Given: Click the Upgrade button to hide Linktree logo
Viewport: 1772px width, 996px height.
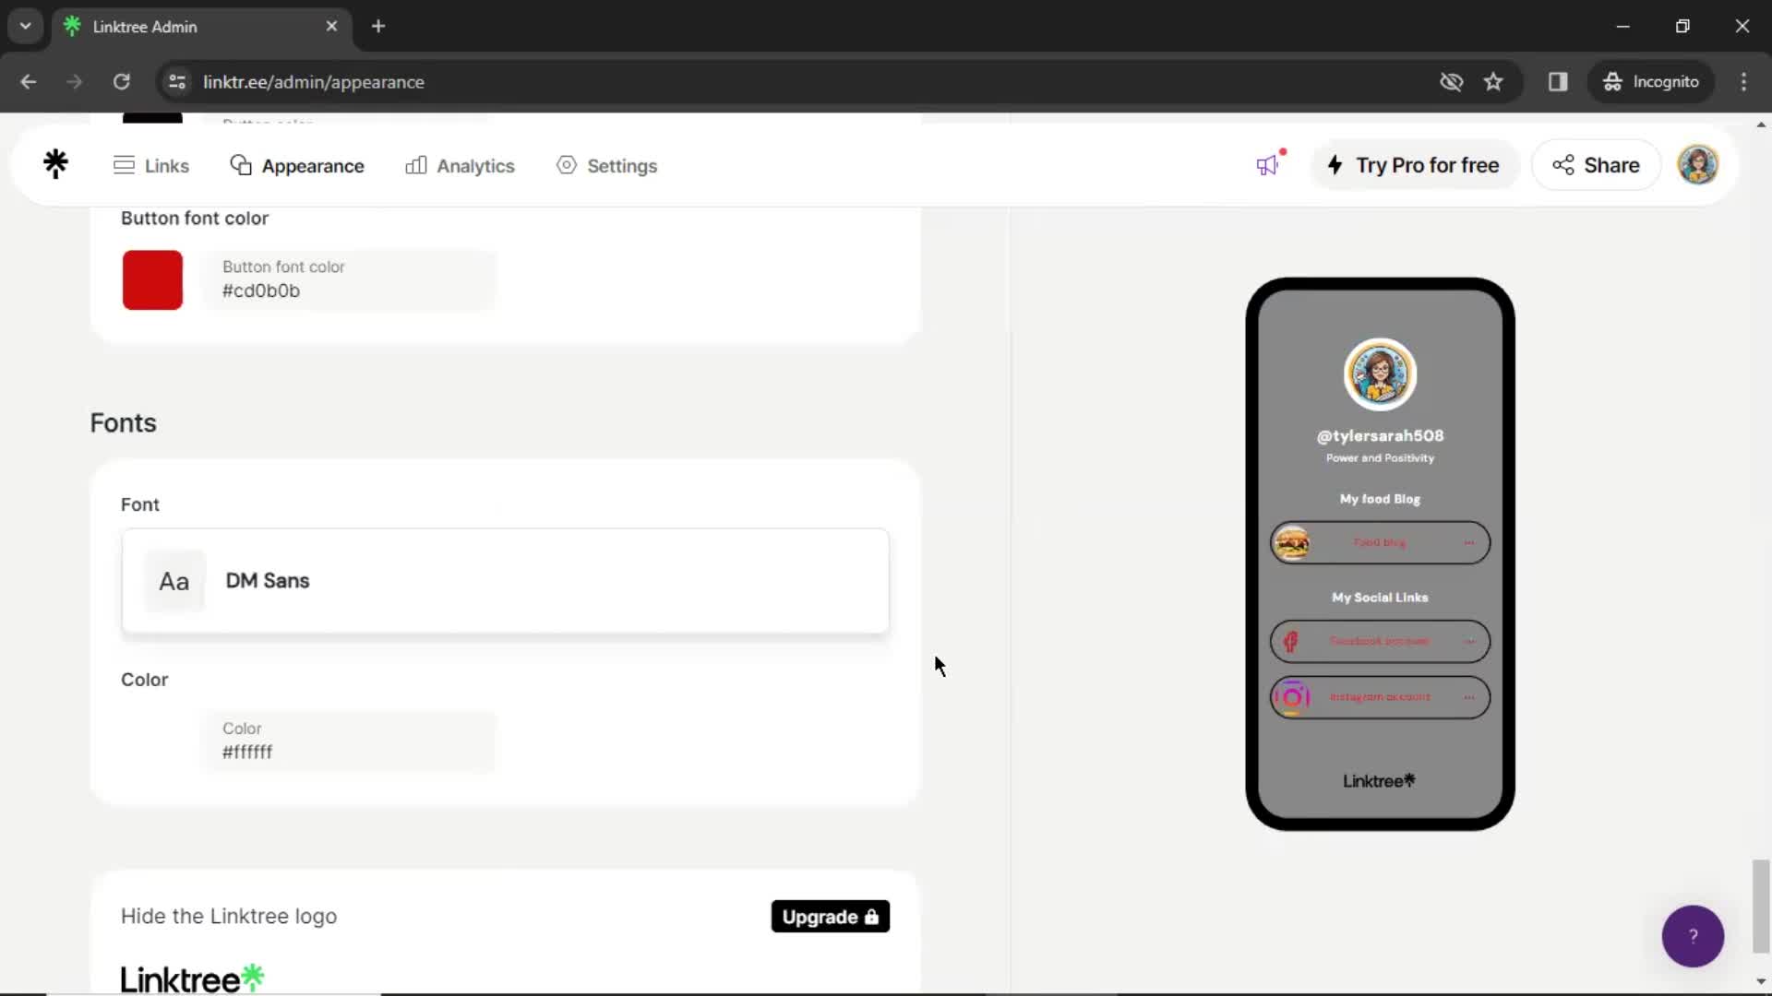Looking at the screenshot, I should (829, 917).
